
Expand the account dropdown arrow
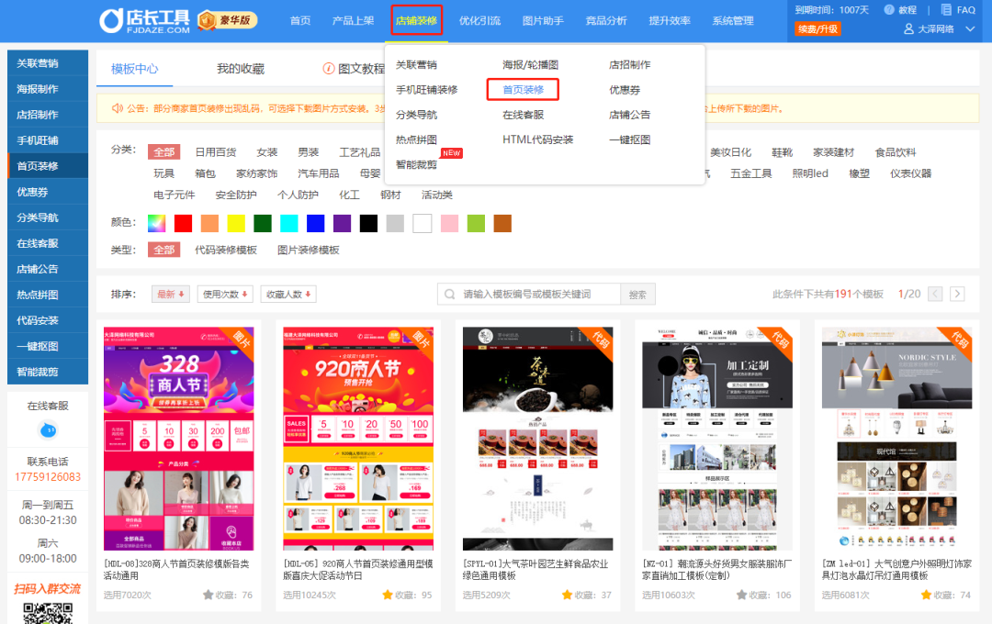pyautogui.click(x=970, y=29)
